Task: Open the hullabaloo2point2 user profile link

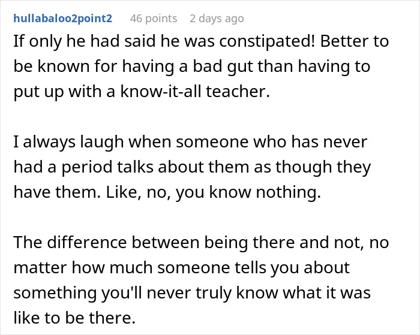Action: tap(62, 19)
